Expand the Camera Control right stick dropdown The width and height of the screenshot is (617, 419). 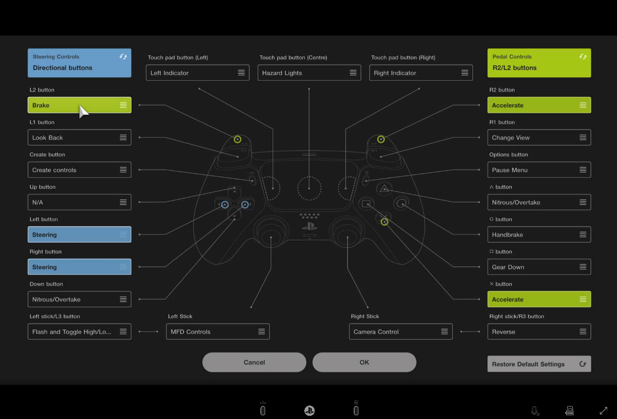tap(400, 332)
